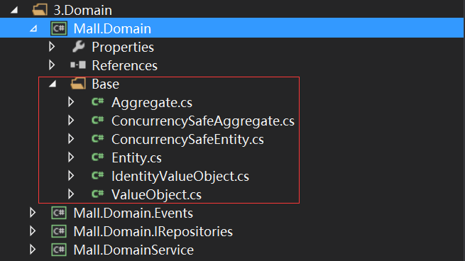465x261 pixels.
Task: Click the Mall.Domain.Events project icon
Action: point(59,213)
